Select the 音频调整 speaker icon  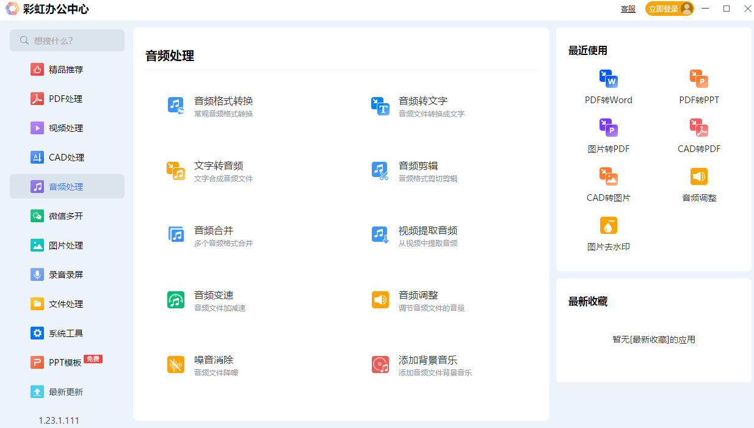381,300
